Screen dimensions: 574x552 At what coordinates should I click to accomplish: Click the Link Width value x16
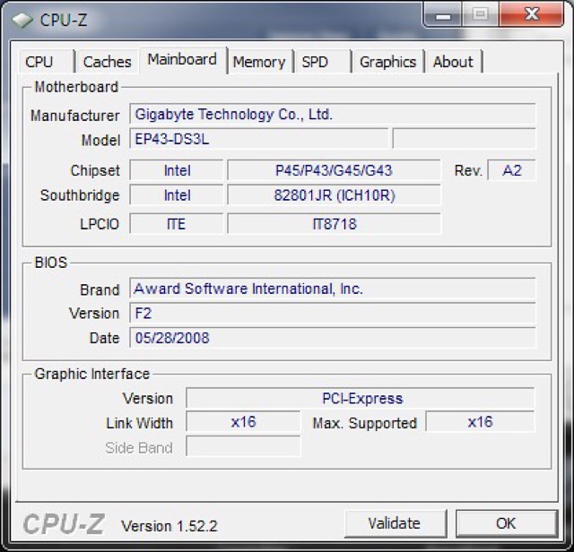pyautogui.click(x=243, y=422)
